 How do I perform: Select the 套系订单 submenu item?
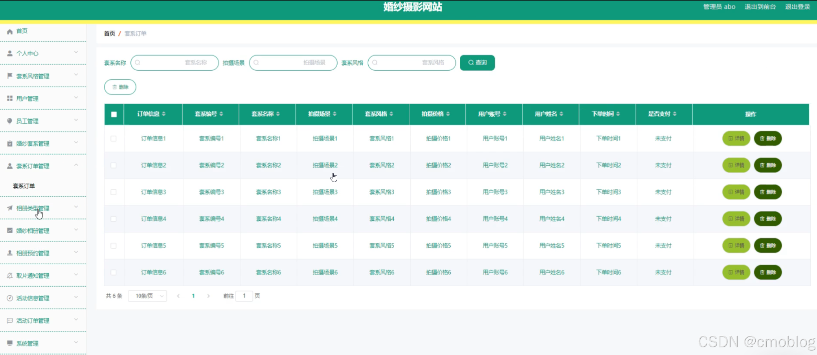click(24, 186)
